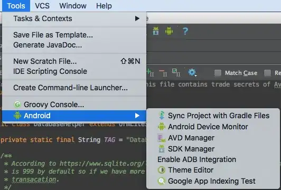Toggle the Match Case checkbox

coord(218,73)
